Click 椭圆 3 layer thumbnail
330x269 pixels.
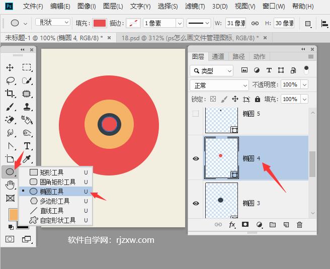point(221,200)
